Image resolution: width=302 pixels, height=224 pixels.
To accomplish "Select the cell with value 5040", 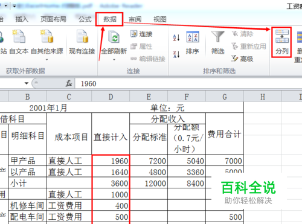I will (187, 161).
